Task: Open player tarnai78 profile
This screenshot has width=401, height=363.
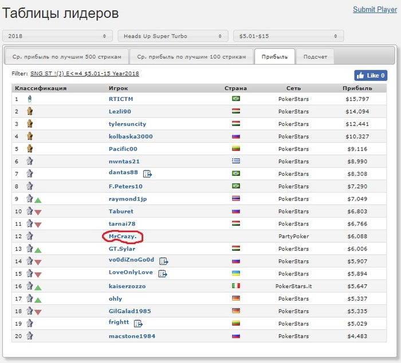Action: pyautogui.click(x=122, y=224)
